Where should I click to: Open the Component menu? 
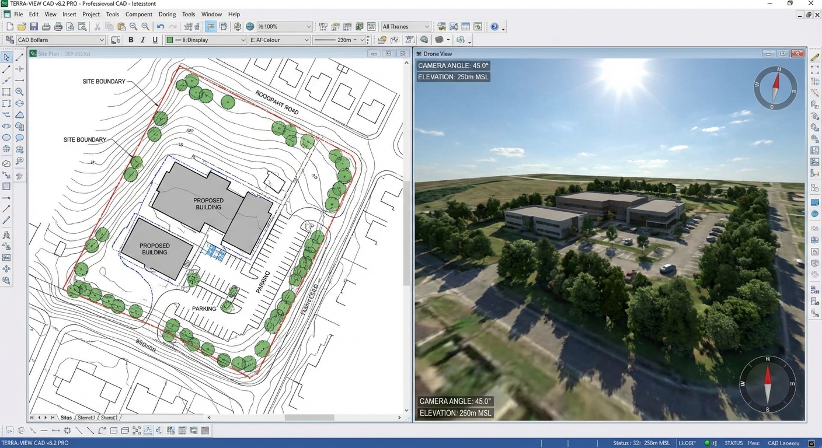[x=138, y=14]
